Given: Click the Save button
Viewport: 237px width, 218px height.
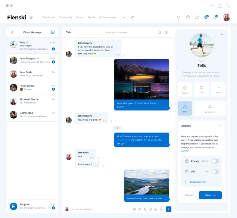Looking at the screenshot, I should tap(210, 195).
